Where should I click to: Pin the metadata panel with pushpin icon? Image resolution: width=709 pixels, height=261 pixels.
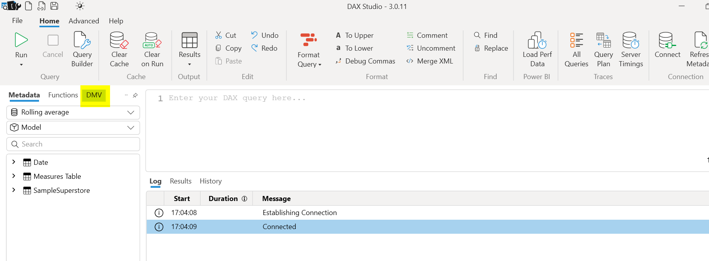135,95
